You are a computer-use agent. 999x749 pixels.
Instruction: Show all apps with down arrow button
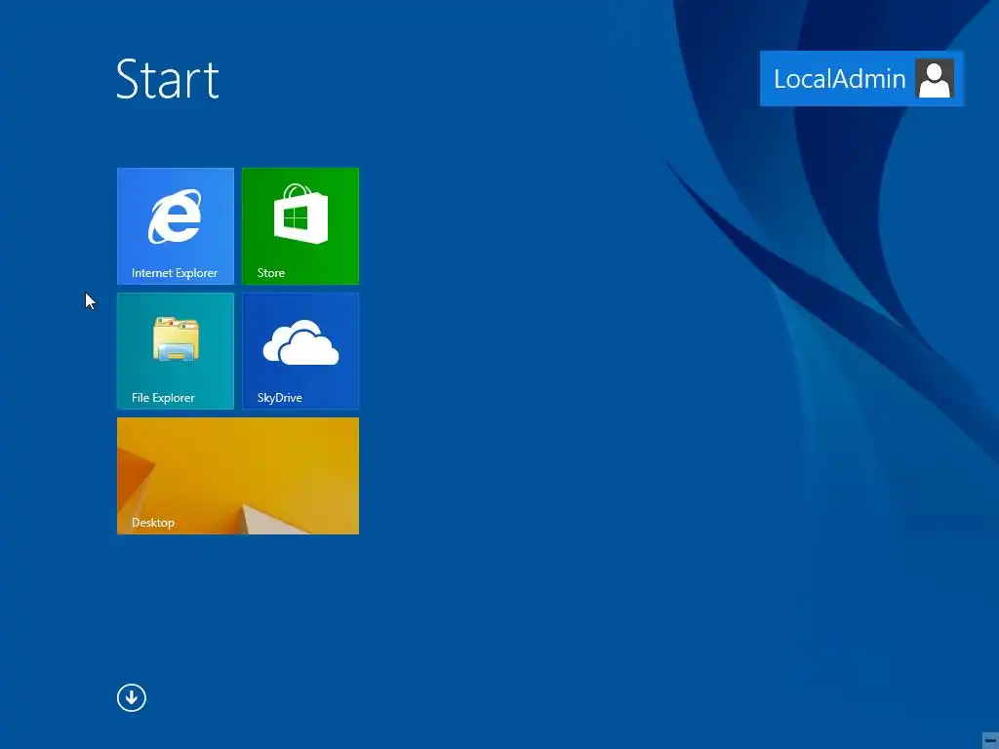point(132,697)
